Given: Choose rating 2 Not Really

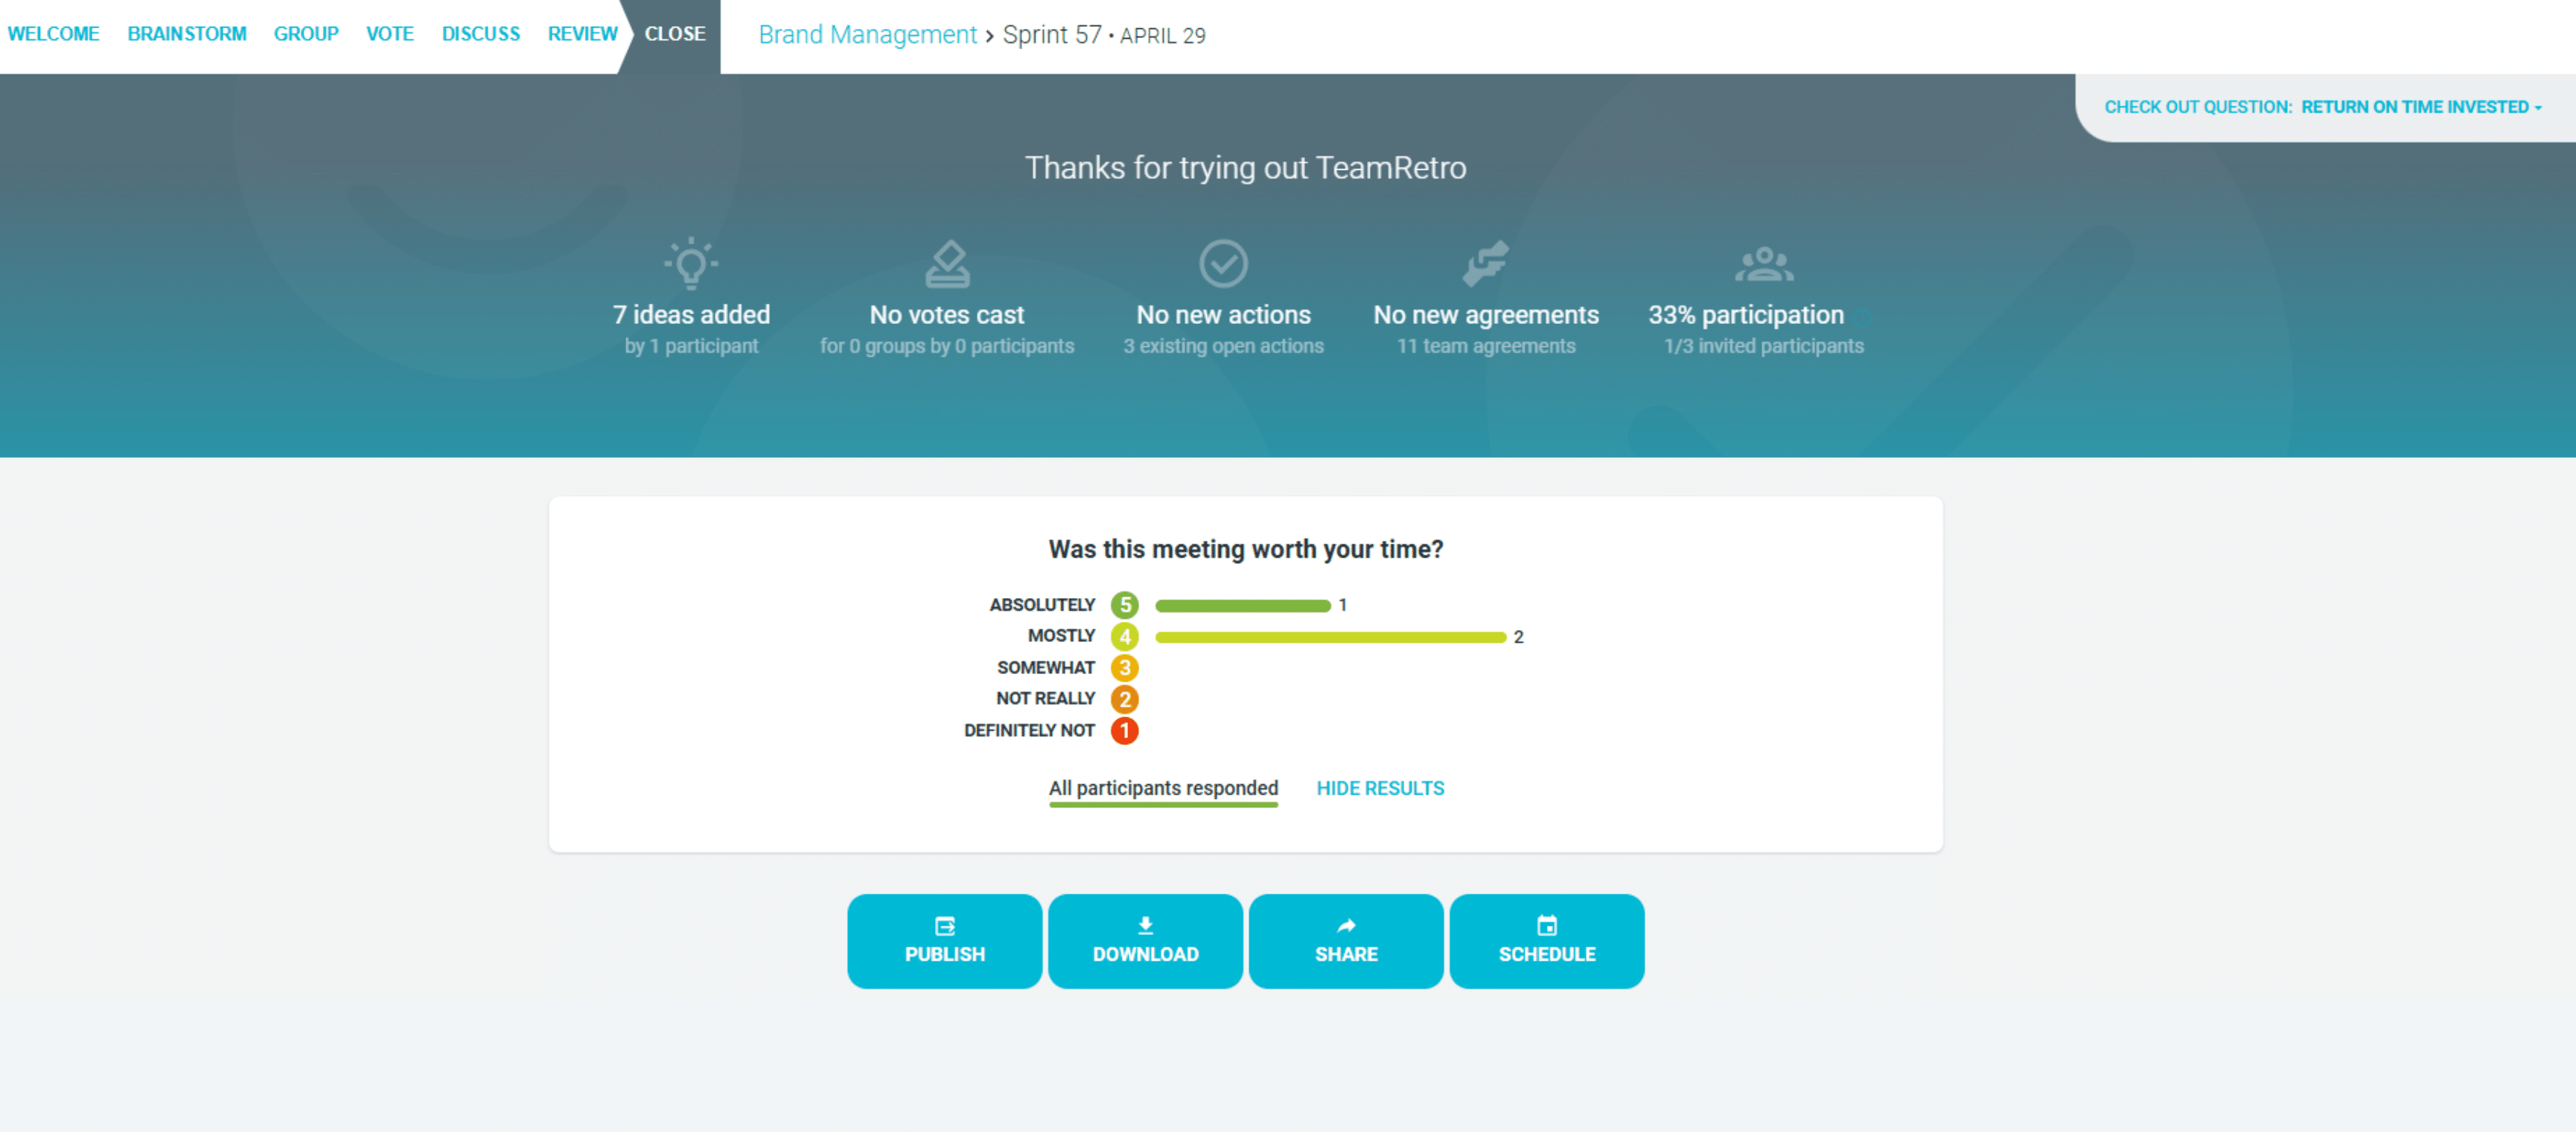Looking at the screenshot, I should coord(1124,699).
